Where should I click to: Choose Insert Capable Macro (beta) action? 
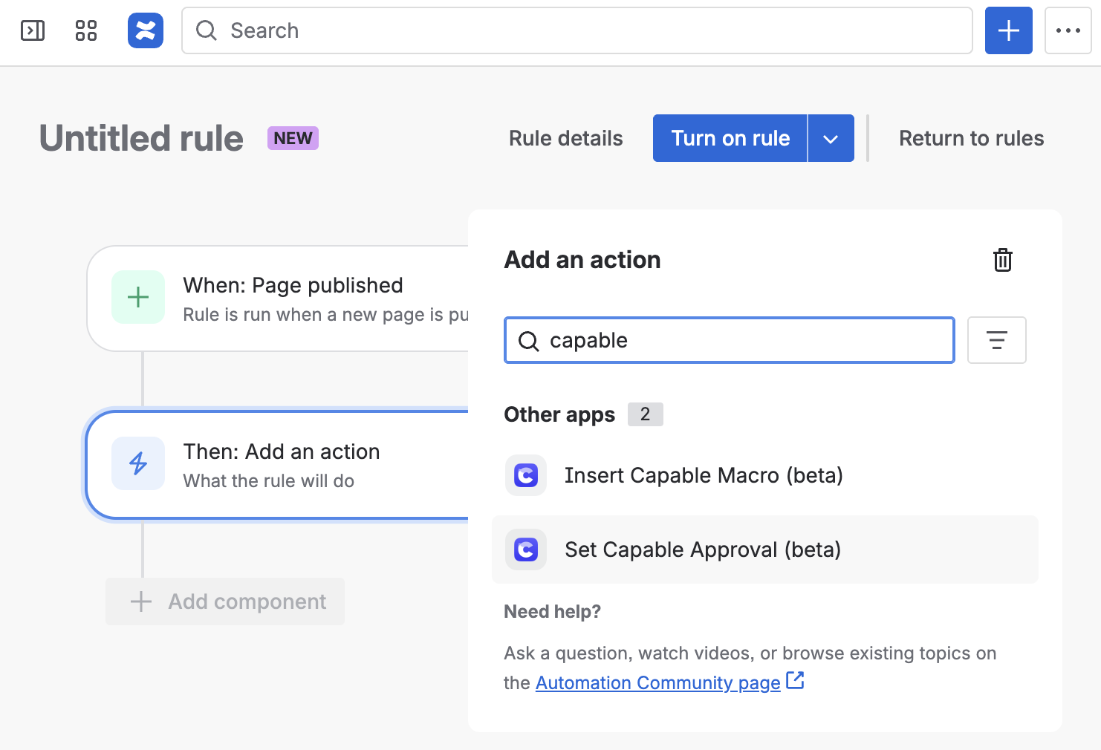coord(703,475)
